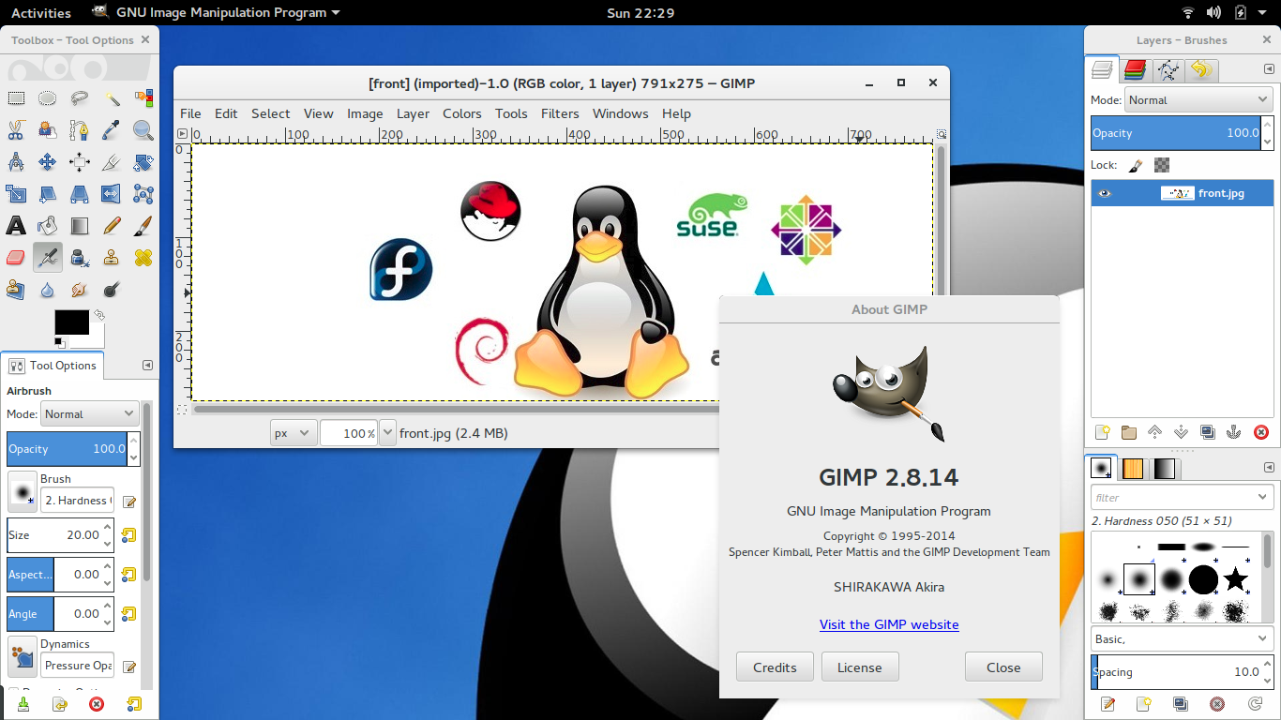
Task: Select the Blend gradient tool
Action: 80,226
